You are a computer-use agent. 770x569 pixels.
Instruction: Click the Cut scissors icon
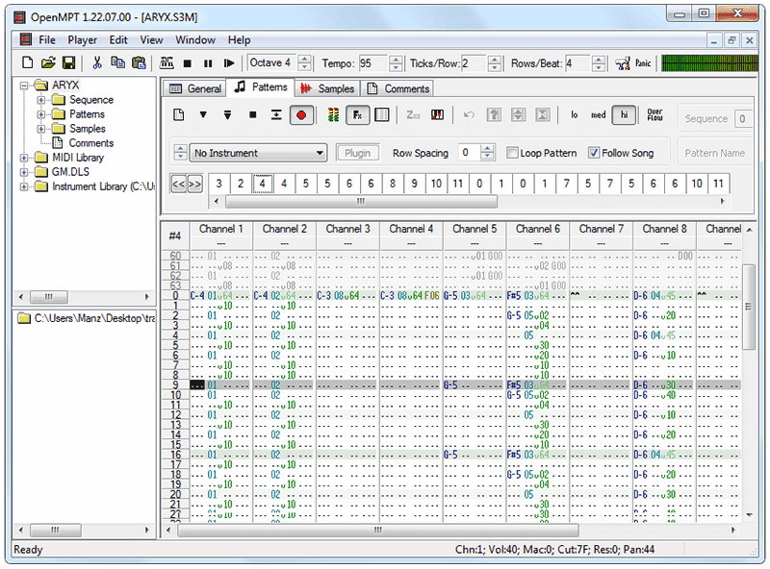point(97,62)
